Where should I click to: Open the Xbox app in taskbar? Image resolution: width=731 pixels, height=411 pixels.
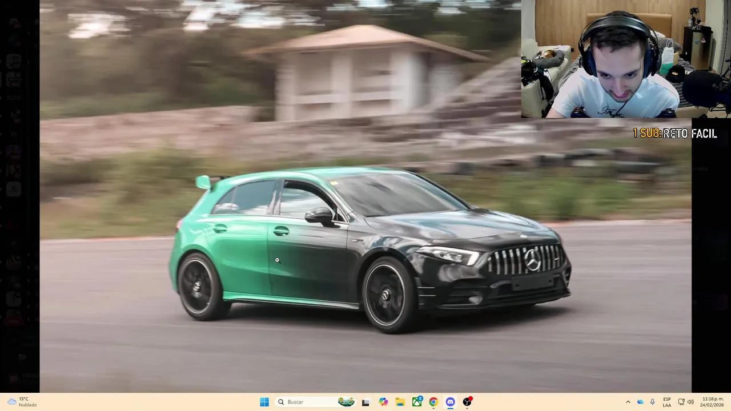[x=417, y=402]
